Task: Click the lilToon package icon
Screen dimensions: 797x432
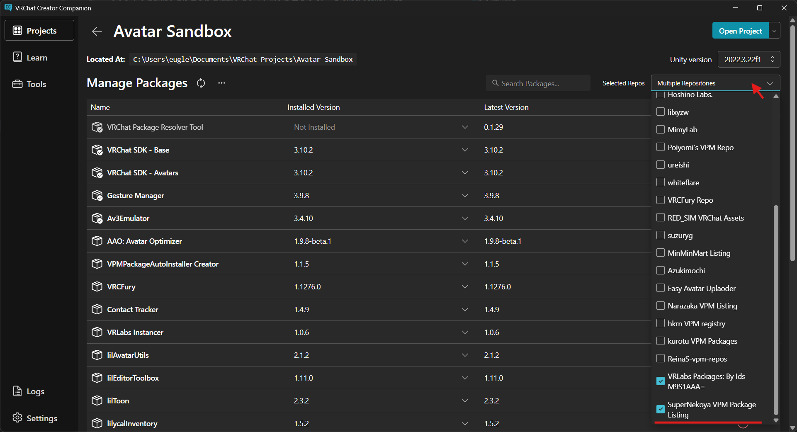Action: [x=97, y=401]
